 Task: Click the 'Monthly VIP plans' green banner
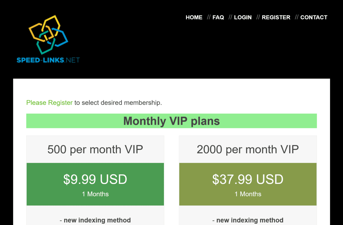pyautogui.click(x=171, y=121)
